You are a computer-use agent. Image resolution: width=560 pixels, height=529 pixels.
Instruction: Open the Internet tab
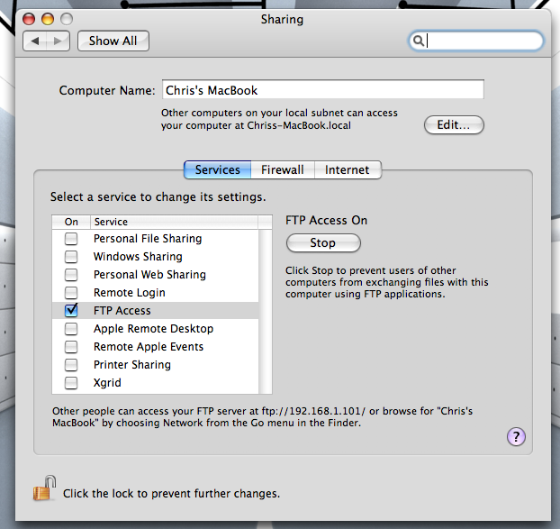tap(348, 169)
